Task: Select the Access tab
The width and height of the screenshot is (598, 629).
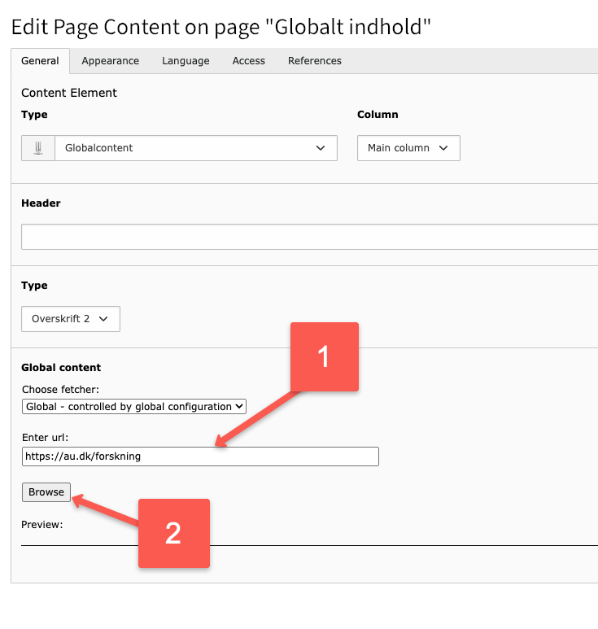Action: [x=248, y=61]
